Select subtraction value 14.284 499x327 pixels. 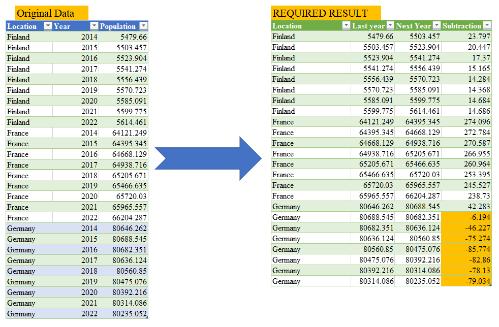pos(466,79)
